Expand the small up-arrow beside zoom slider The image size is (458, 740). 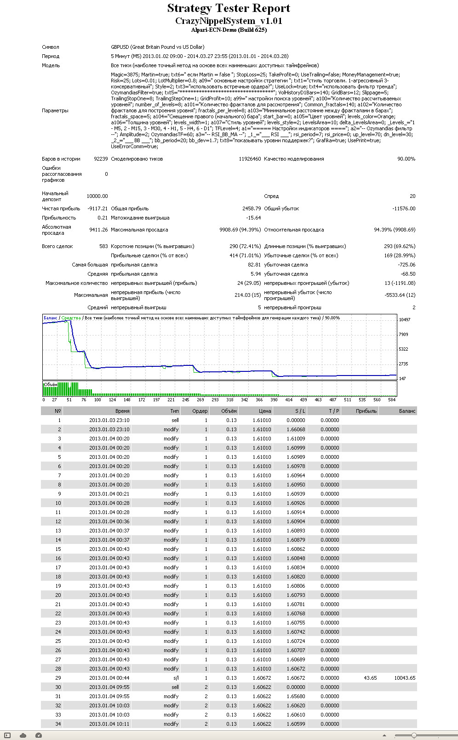coord(384,735)
